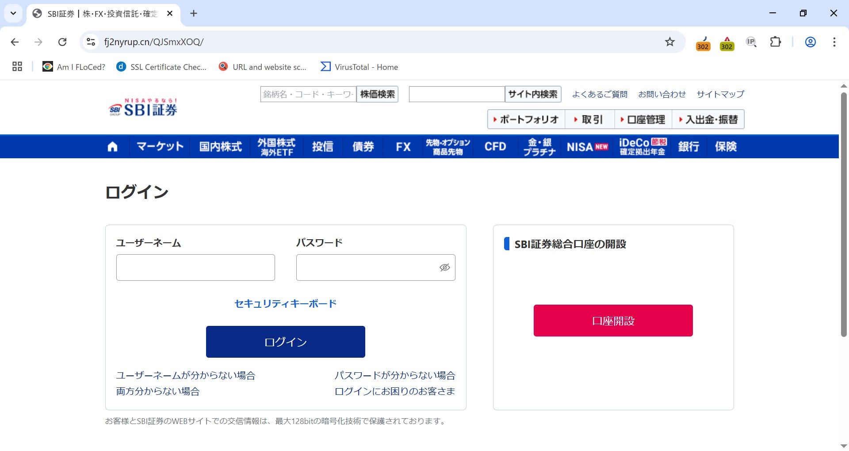Open the VirusTotal - Home bookmark
The width and height of the screenshot is (849, 451).
359,67
